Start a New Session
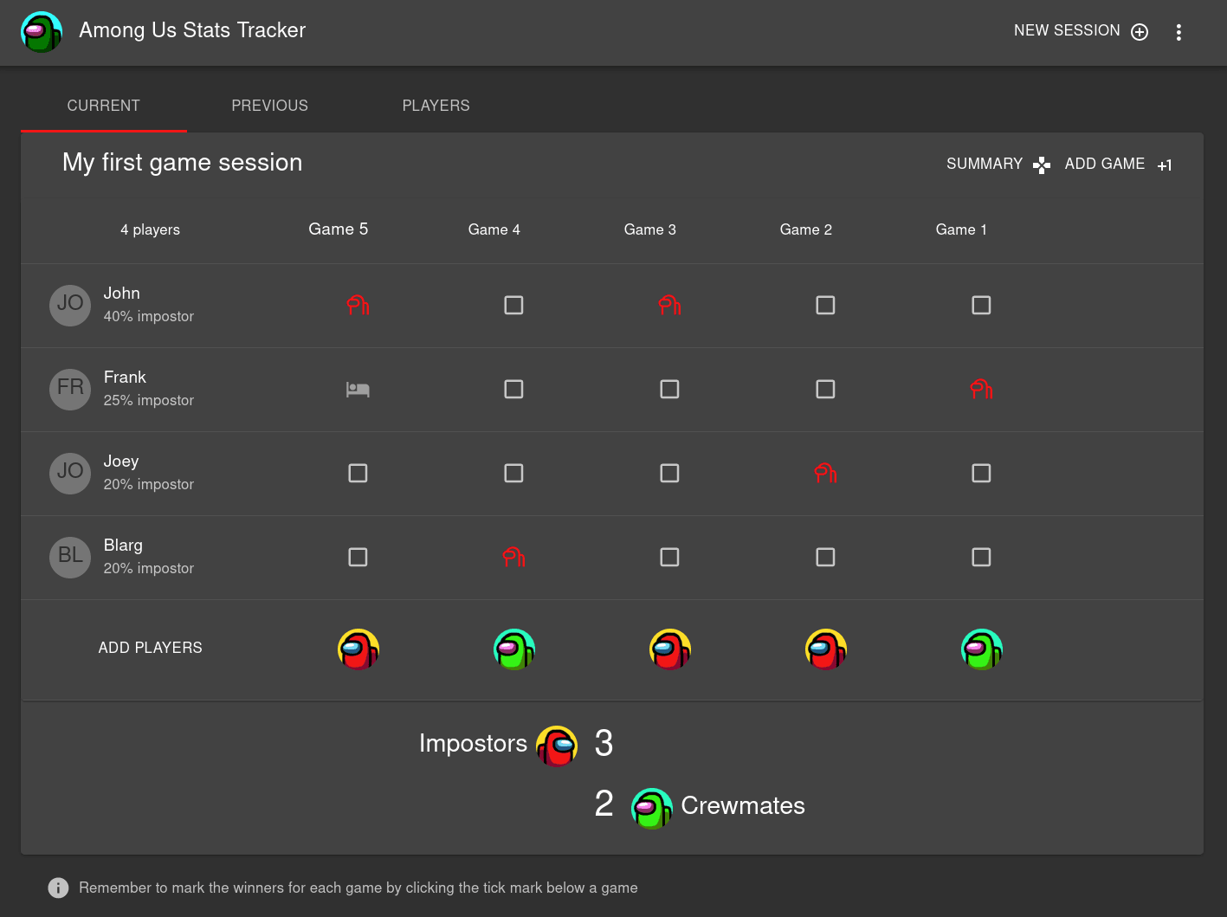The image size is (1227, 917). tap(1082, 31)
